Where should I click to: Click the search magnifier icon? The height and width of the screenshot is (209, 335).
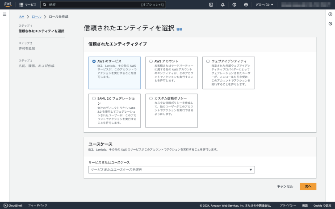click(44, 5)
